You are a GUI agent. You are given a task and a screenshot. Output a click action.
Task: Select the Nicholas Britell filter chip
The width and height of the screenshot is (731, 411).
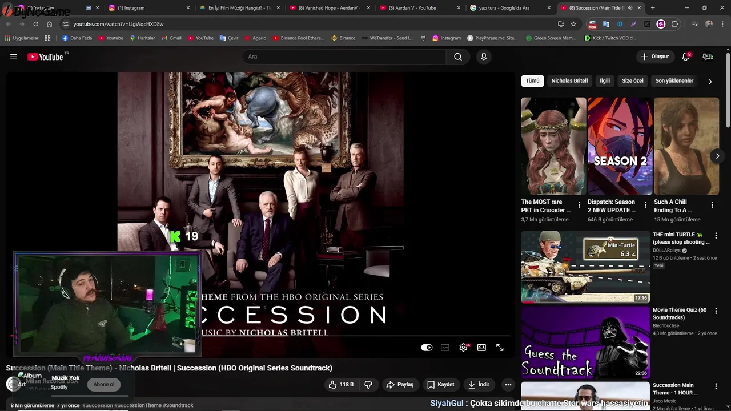point(569,81)
